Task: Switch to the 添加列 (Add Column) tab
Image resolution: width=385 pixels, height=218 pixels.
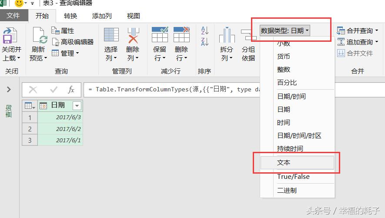Action: point(102,16)
